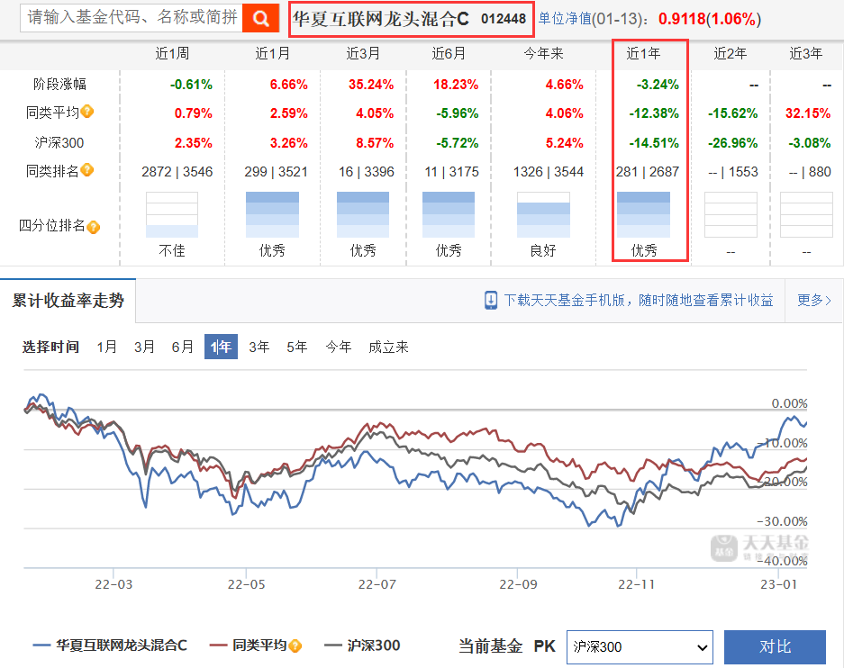Click the 22-07 date label on chart axis
The height and width of the screenshot is (668, 844).
[377, 584]
